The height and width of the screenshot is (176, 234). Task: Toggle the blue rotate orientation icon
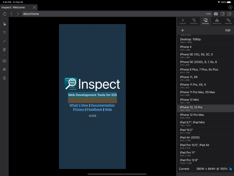point(230,169)
